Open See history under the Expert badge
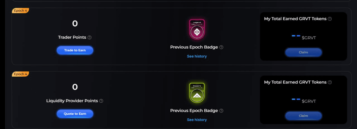Screen dimensions: 357x129 tap(197, 120)
